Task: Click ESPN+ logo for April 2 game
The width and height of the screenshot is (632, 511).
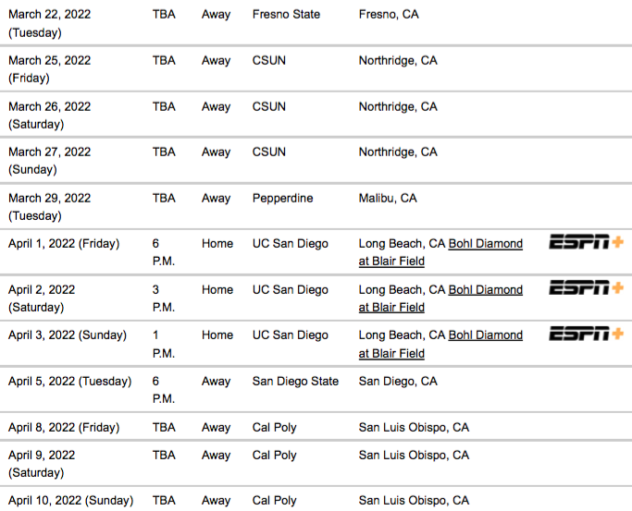Action: click(586, 287)
